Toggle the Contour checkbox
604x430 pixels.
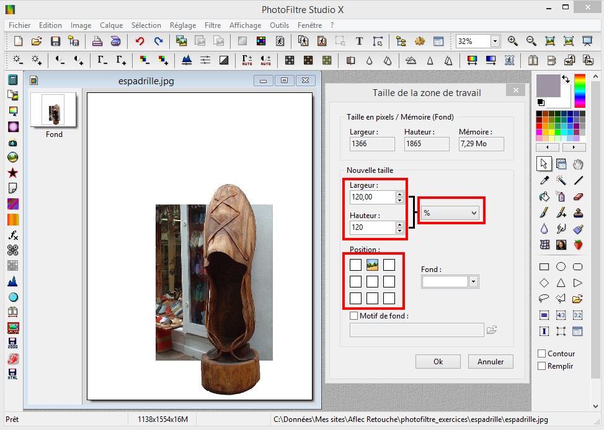[x=541, y=353]
